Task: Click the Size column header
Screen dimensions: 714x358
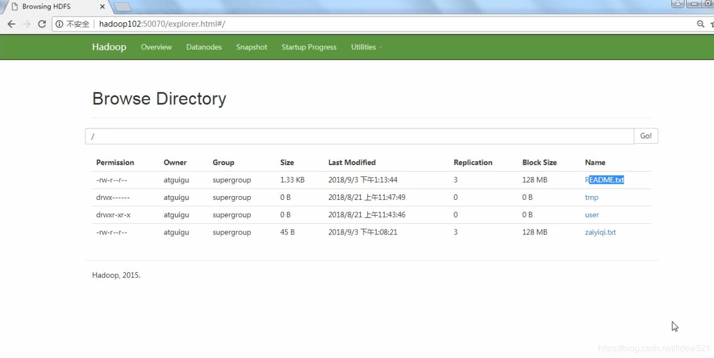Action: 287,162
